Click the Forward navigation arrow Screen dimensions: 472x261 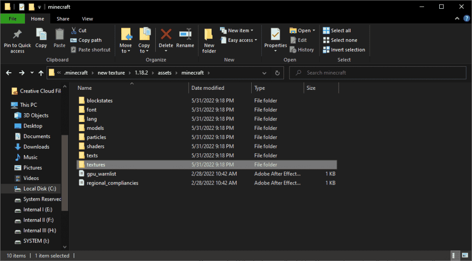(x=22, y=73)
